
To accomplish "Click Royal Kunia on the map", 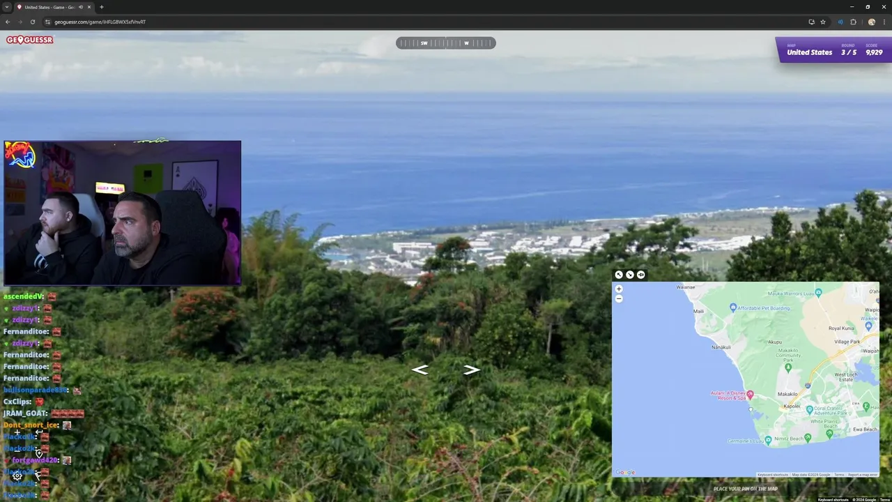I will [x=842, y=328].
